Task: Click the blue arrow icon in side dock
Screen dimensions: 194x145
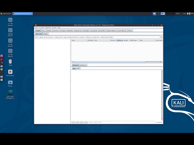Action: pyautogui.click(x=2, y=63)
